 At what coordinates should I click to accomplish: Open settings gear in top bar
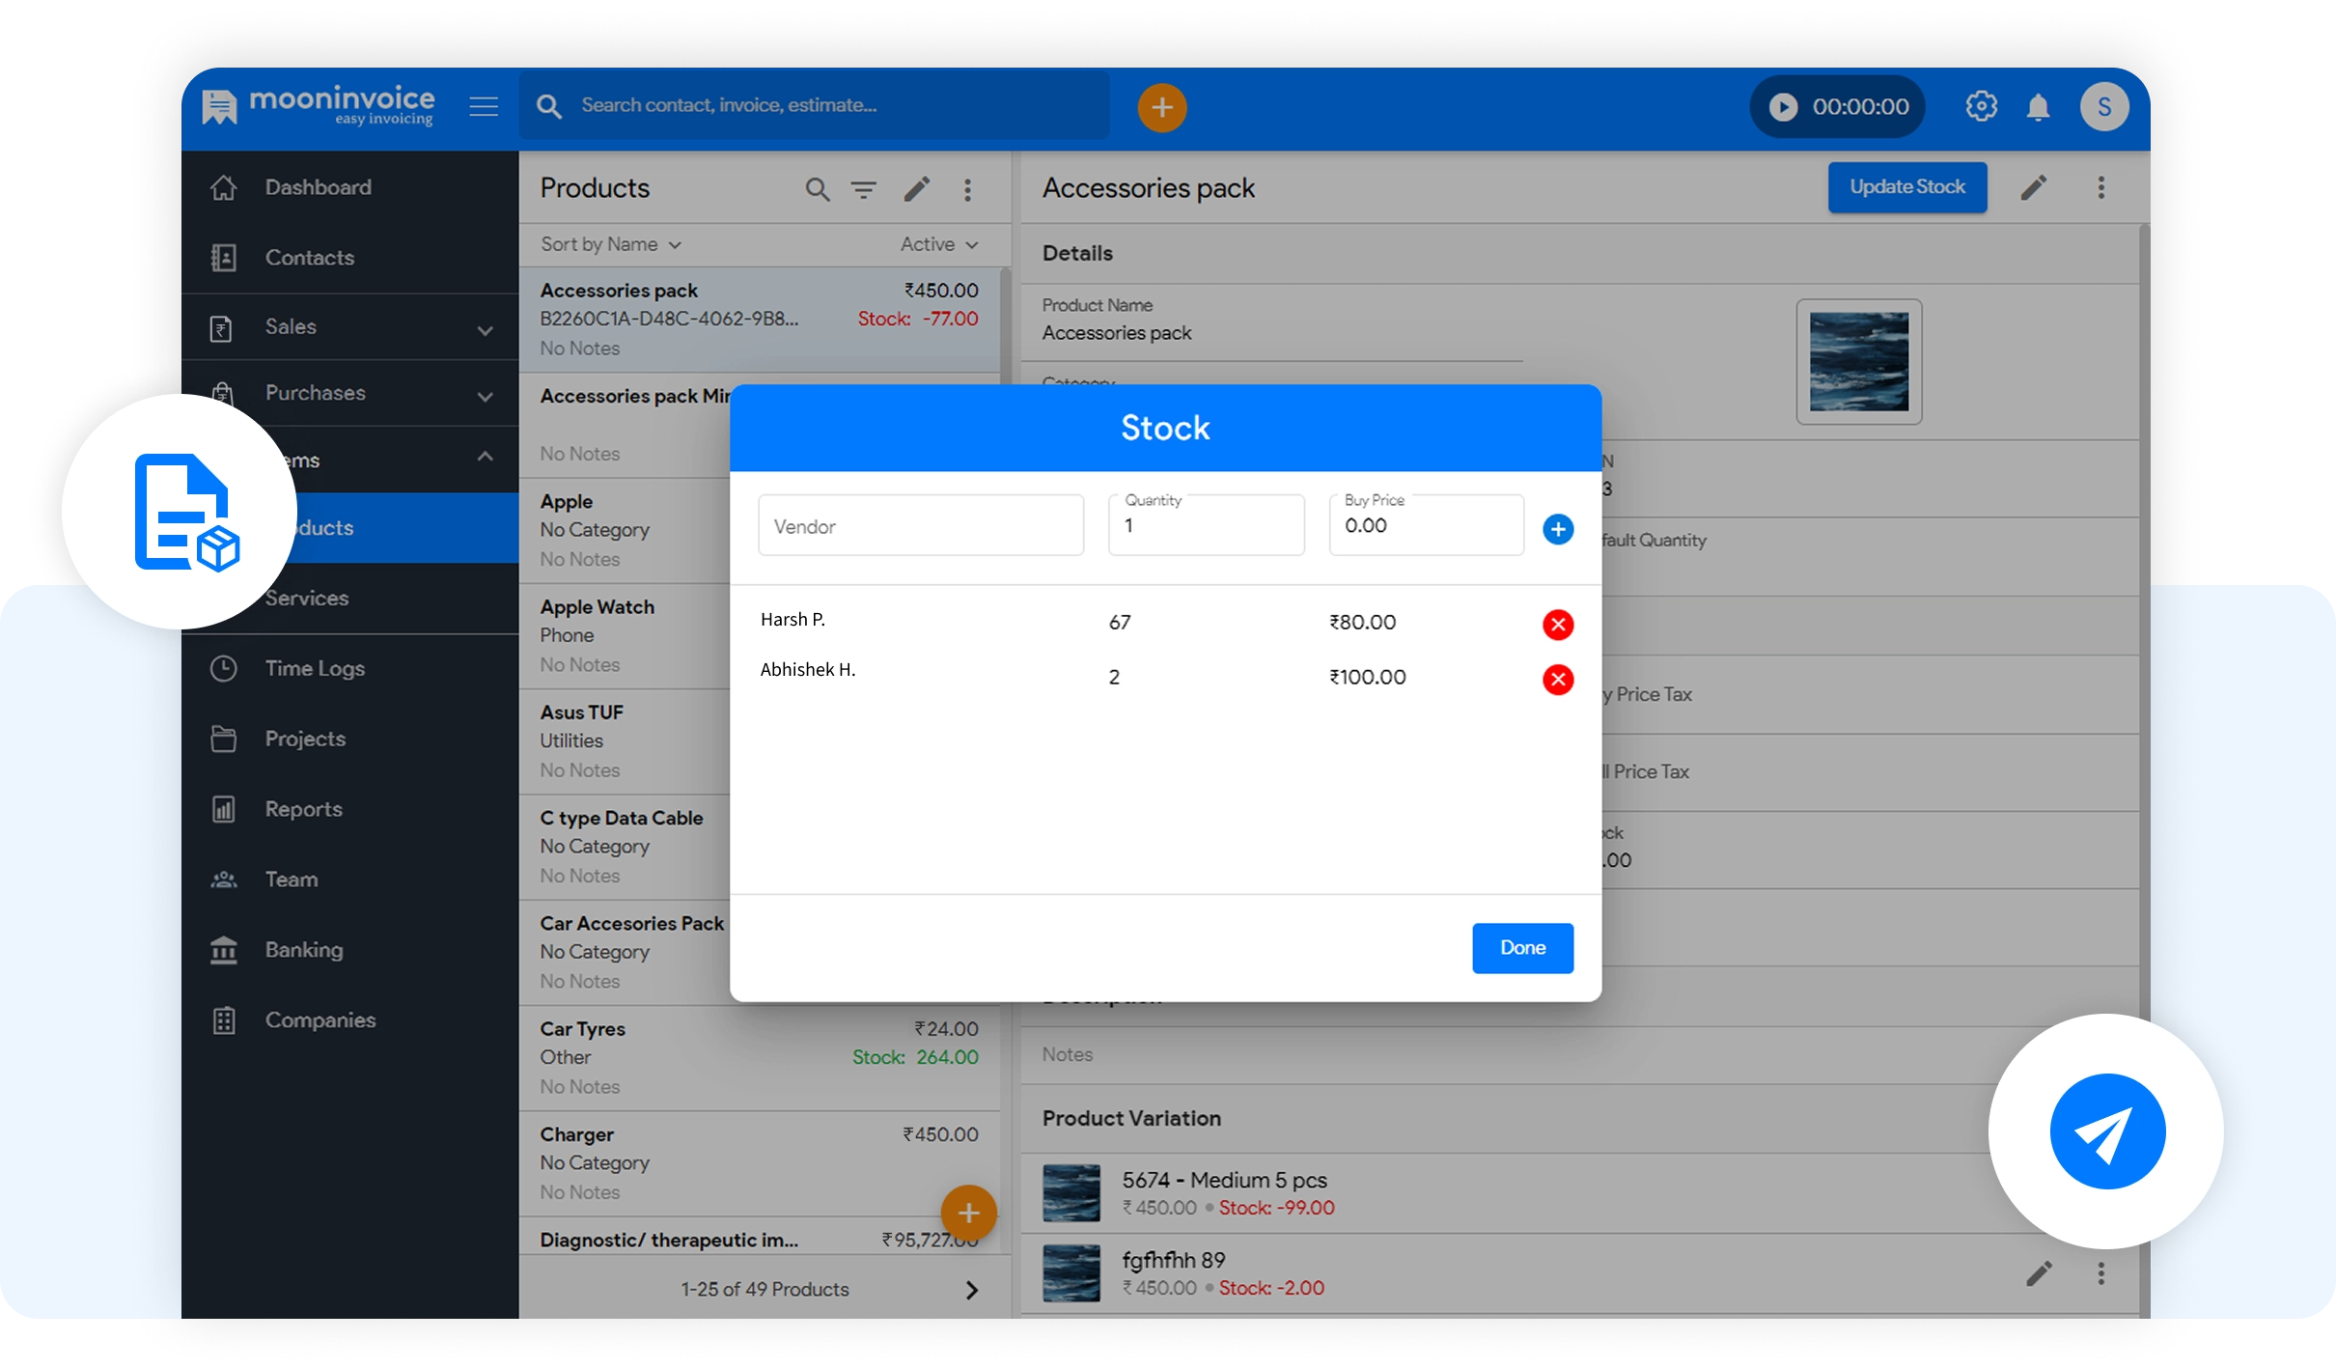pyautogui.click(x=1981, y=106)
